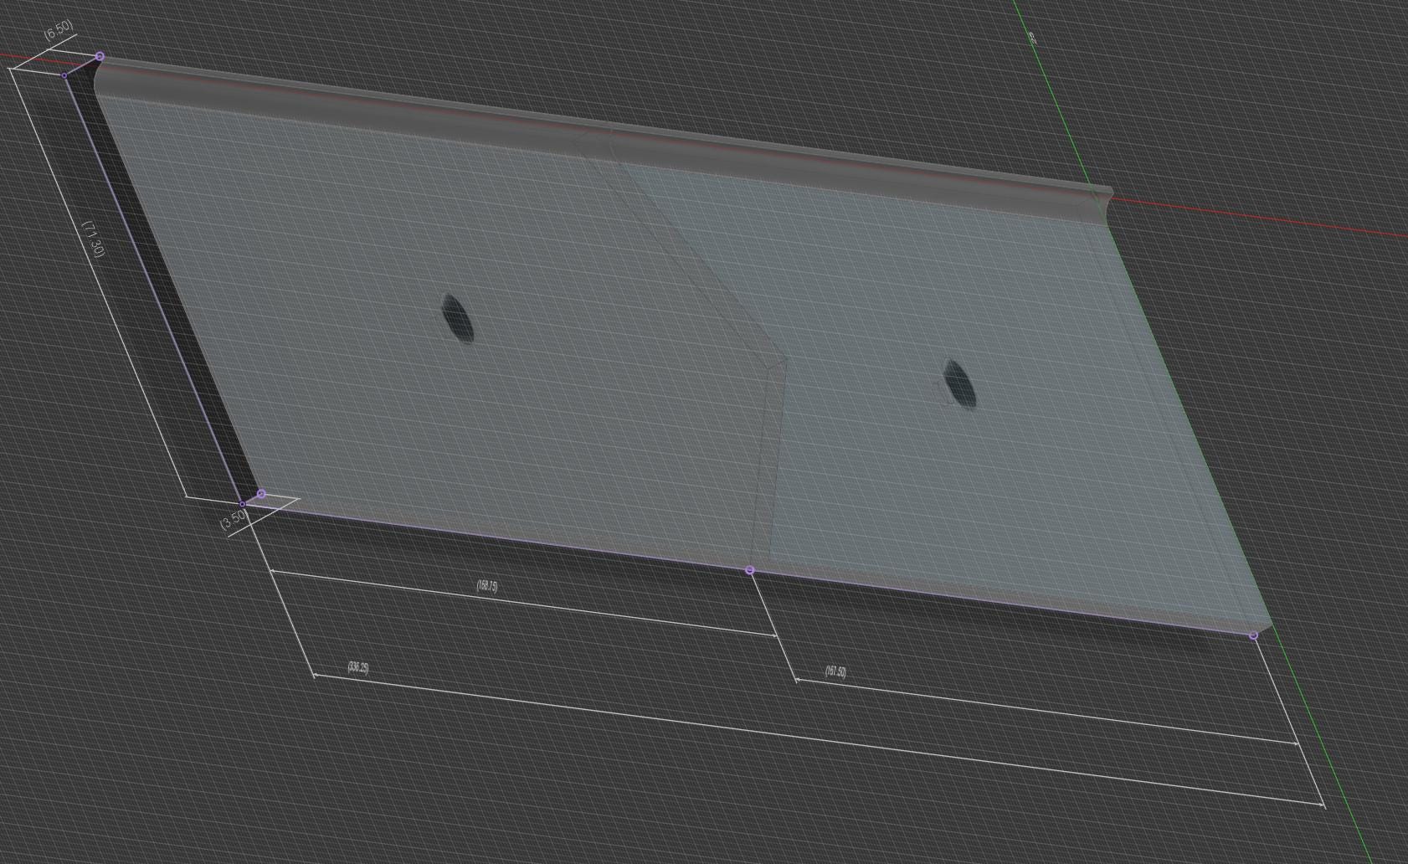Image resolution: width=1408 pixels, height=864 pixels.
Task: Pick the sketch point at bottom edge midpoint
Action: click(749, 570)
